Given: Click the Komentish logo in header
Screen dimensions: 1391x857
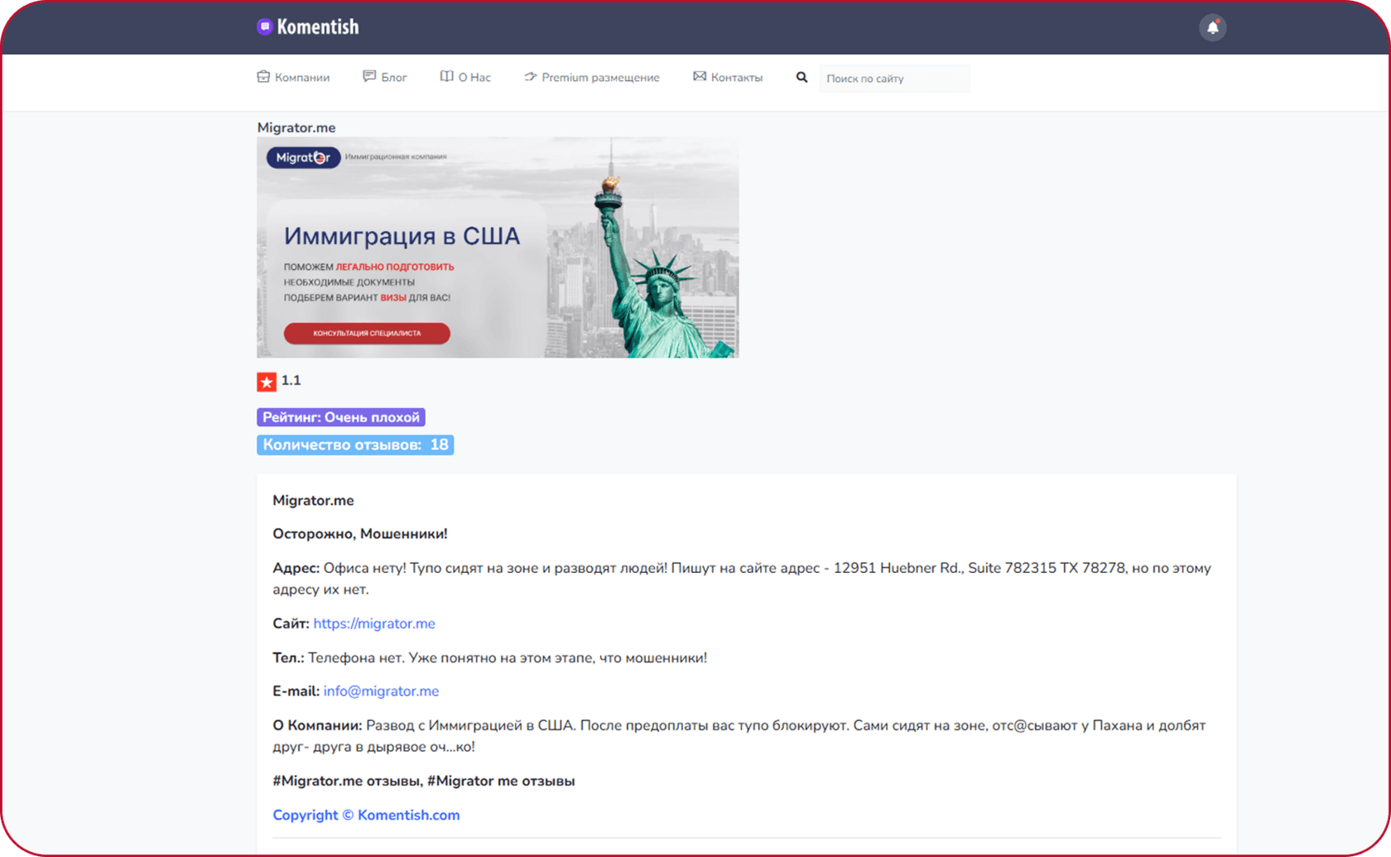Looking at the screenshot, I should pyautogui.click(x=308, y=26).
